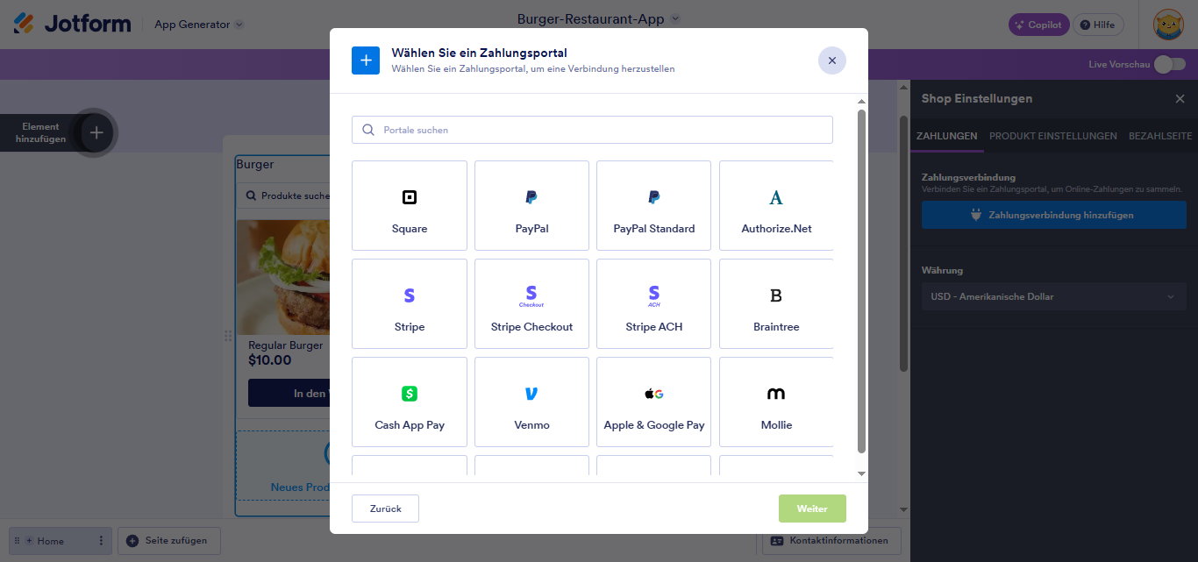Select the Stripe Checkout gateway
The image size is (1198, 562).
click(531, 304)
